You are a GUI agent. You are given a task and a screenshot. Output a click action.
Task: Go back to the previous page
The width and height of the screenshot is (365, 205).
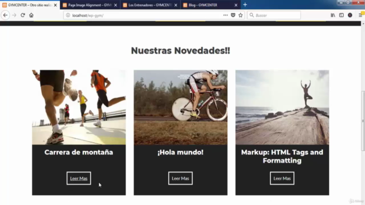coord(5,15)
